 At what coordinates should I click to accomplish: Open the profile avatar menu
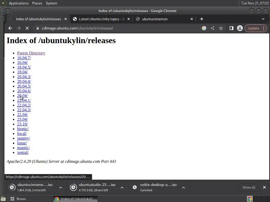pyautogui.click(x=240, y=28)
